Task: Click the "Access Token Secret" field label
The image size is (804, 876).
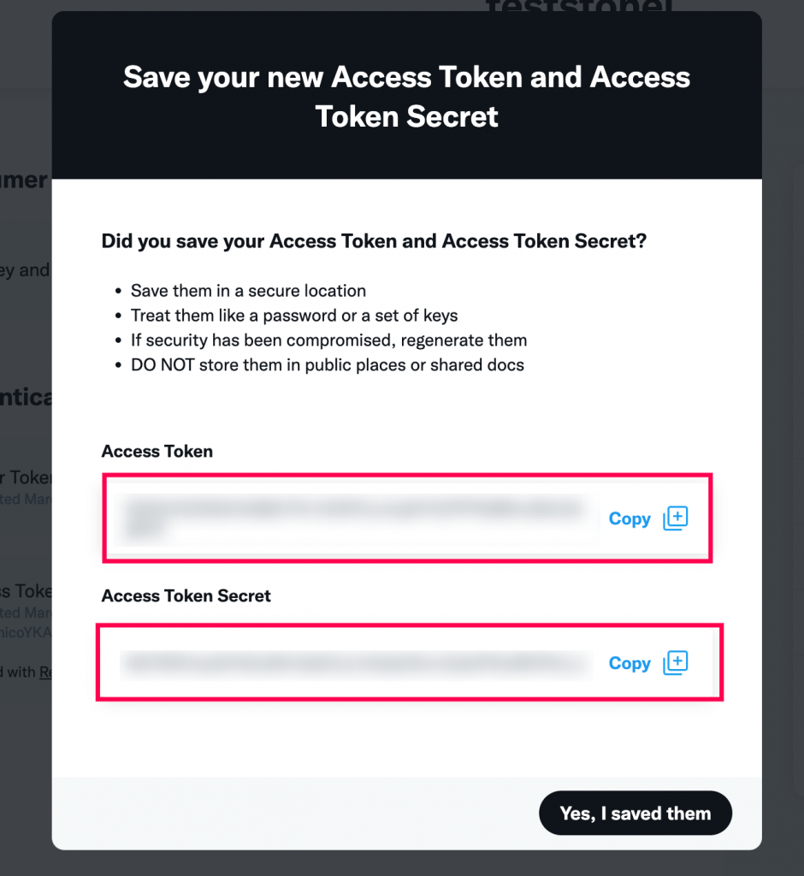Action: pyautogui.click(x=186, y=596)
